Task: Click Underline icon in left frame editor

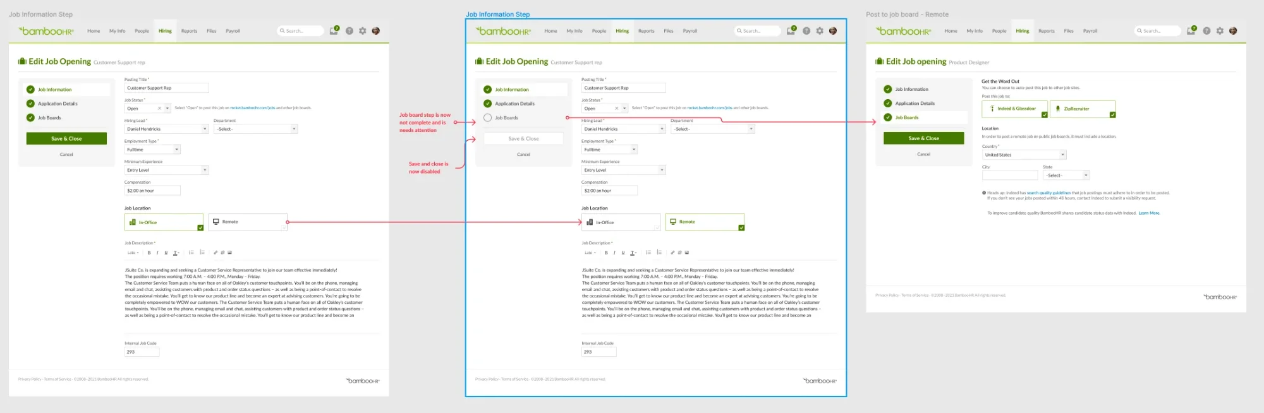Action: tap(166, 253)
